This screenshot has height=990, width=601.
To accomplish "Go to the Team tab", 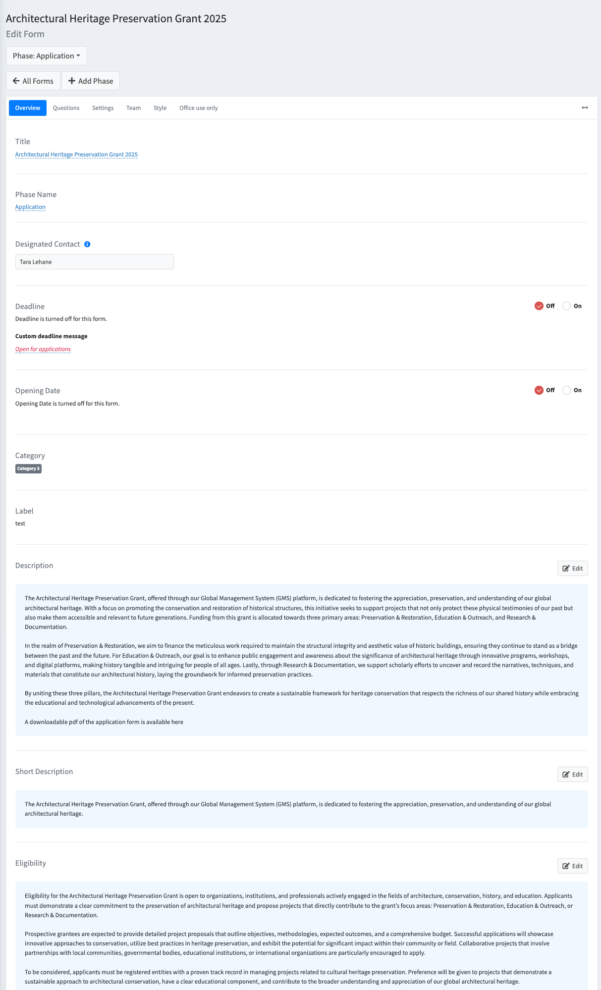I will click(x=133, y=108).
